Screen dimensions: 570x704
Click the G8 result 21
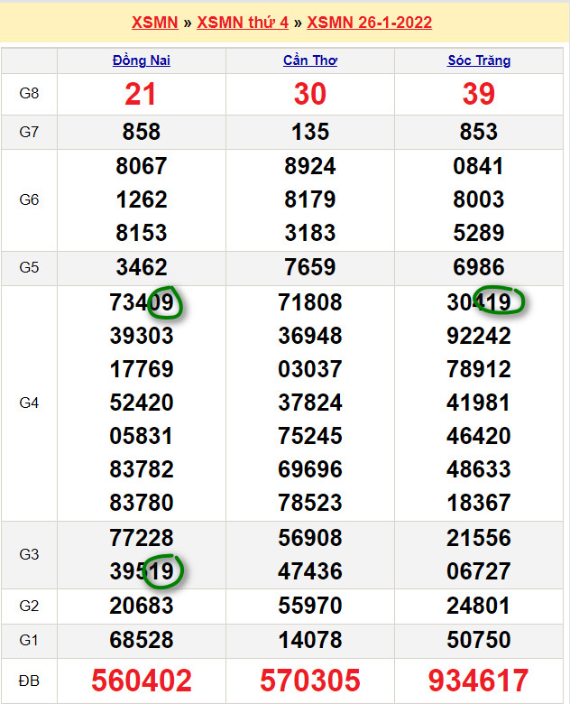click(142, 94)
